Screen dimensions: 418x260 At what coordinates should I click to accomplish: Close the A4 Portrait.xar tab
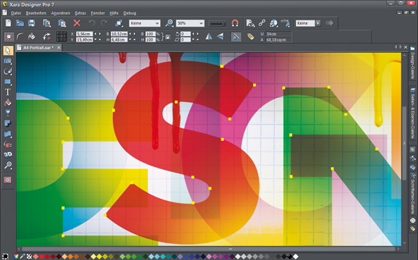pyautogui.click(x=59, y=47)
